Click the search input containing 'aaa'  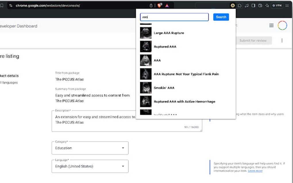[174, 17]
